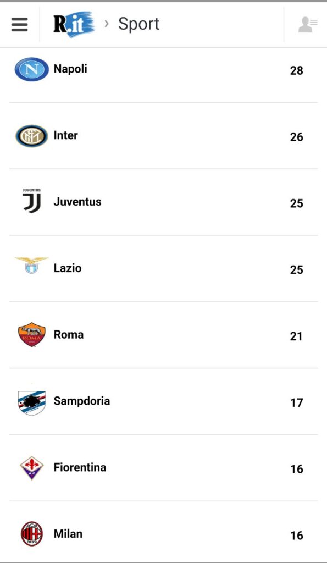Click the Fiorentina club crest

(31, 468)
